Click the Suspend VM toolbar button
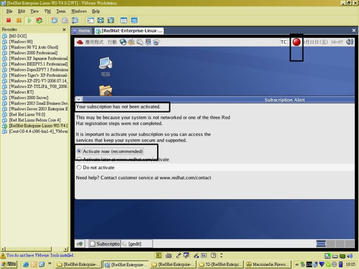Image resolution: width=359 pixels, height=269 pixels. click(19, 20)
